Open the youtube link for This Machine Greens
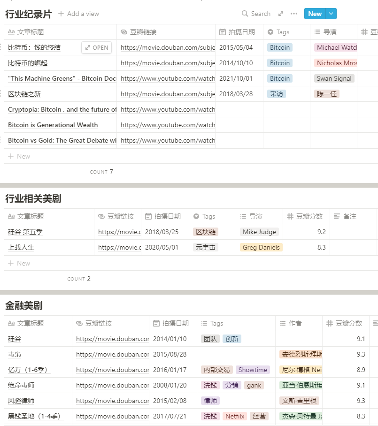The image size is (378, 426). coord(168,78)
